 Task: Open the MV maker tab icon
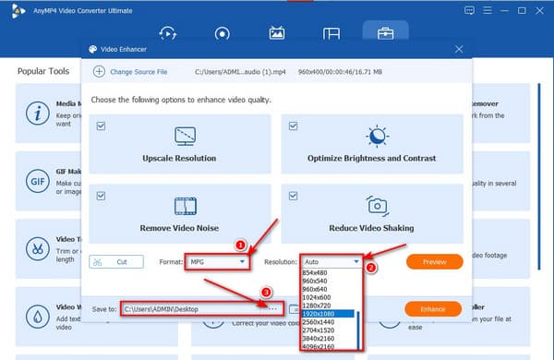[277, 33]
